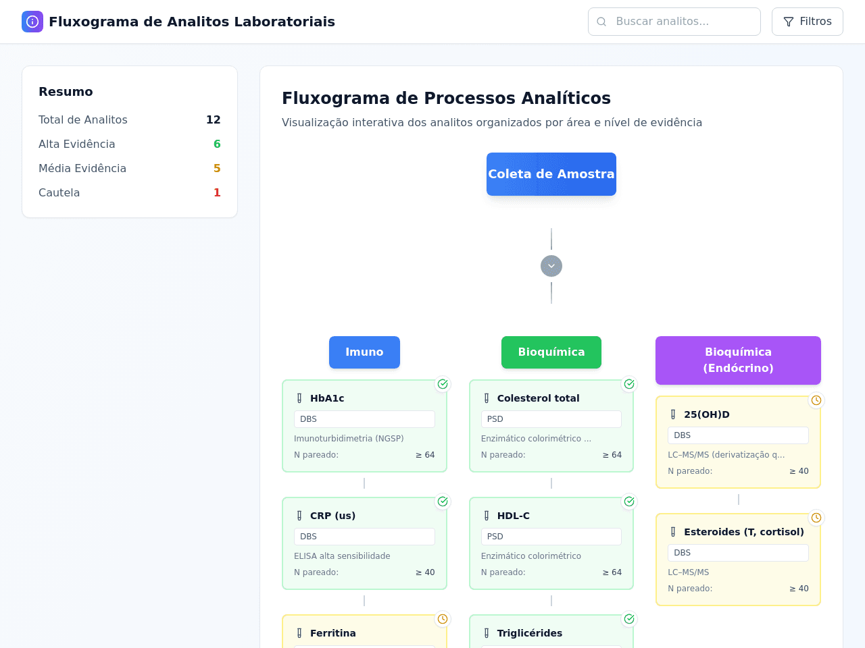Click the info logo icon beside the title
Screen dimensions: 865x648
pos(32,22)
